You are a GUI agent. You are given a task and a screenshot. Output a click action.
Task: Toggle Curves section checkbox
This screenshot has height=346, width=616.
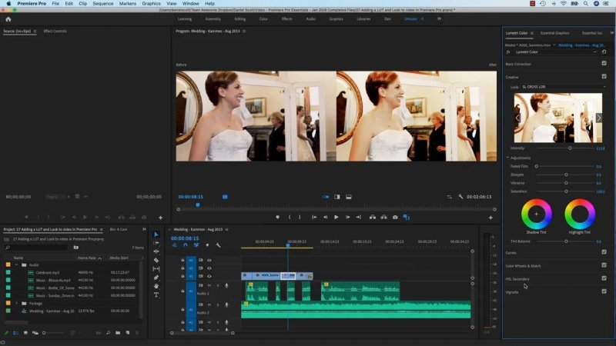[604, 252]
